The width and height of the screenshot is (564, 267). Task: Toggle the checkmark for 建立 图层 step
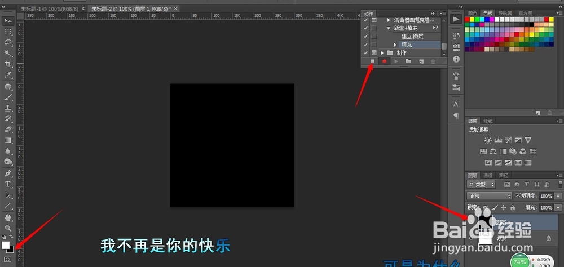tap(366, 36)
